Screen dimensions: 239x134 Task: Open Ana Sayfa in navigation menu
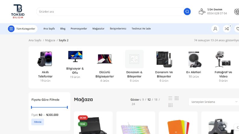coord(49,29)
